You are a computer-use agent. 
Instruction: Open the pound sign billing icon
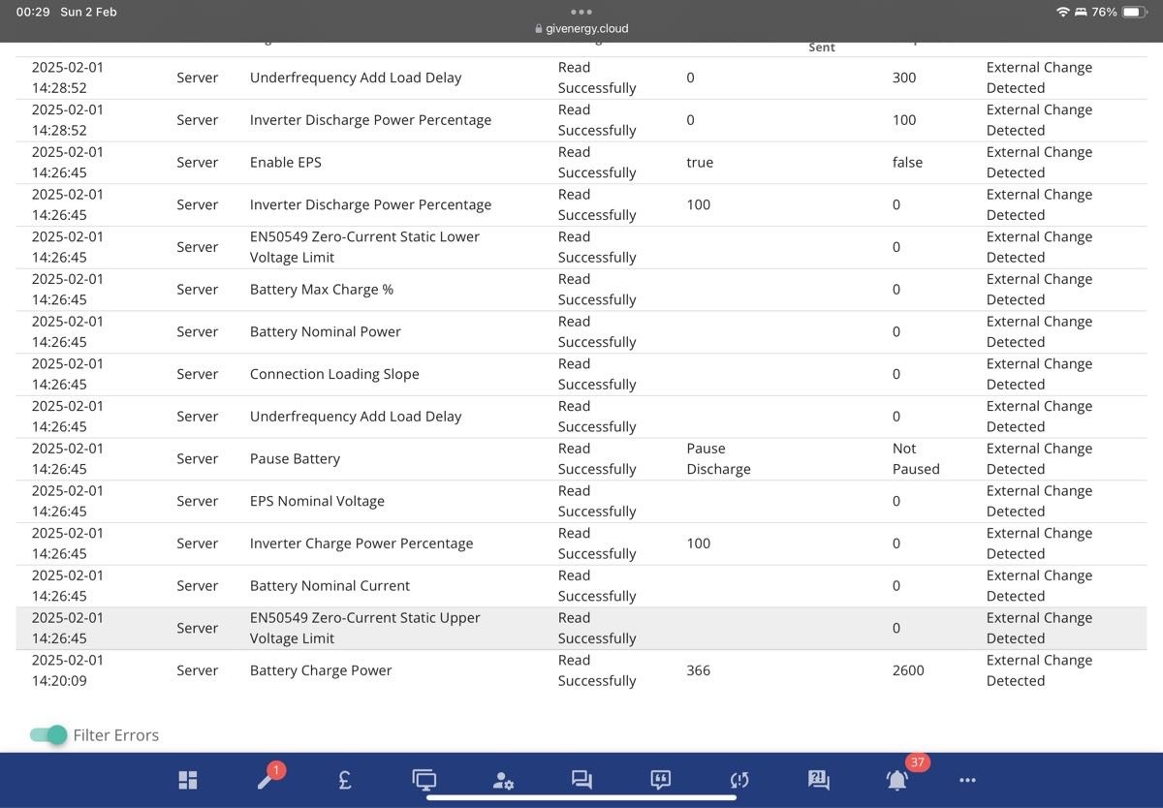coord(345,780)
